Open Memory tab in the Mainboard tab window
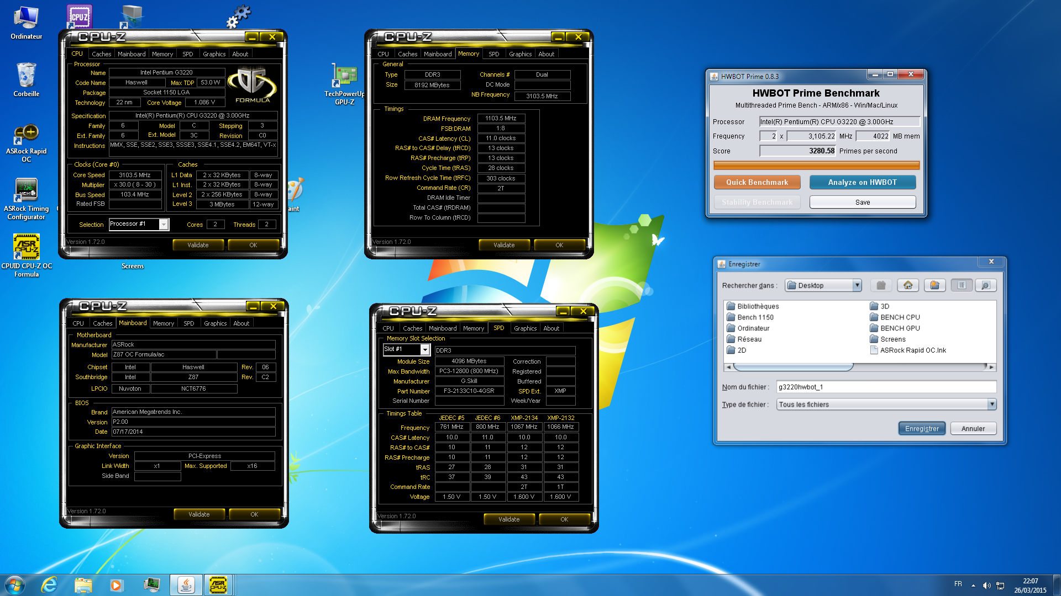 [163, 323]
